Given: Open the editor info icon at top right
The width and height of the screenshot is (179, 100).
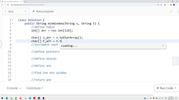Looking at the screenshot, I should coord(171,11).
